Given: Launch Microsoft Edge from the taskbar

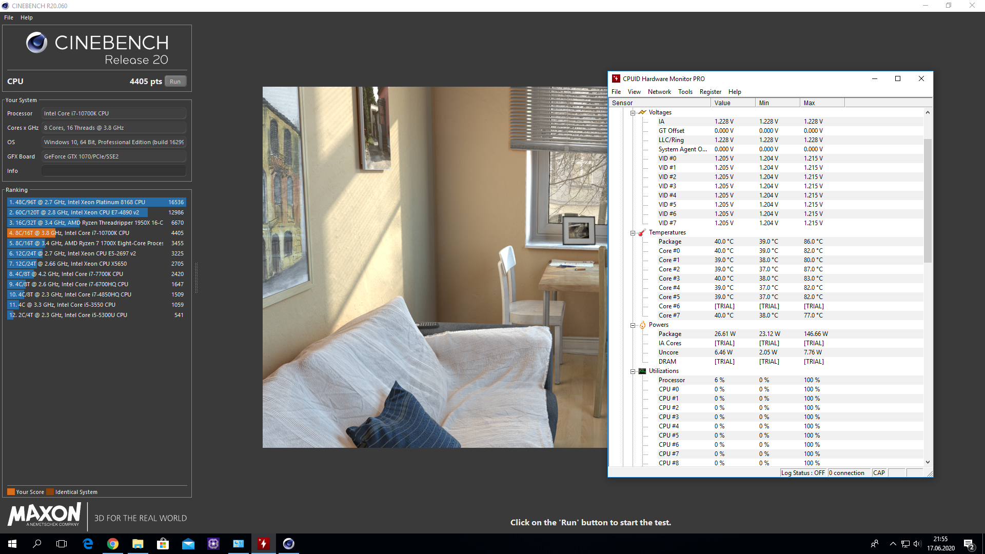Looking at the screenshot, I should coord(88,544).
